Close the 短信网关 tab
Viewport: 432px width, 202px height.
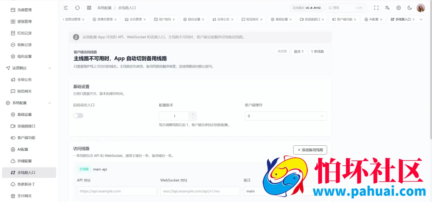tap(261, 19)
